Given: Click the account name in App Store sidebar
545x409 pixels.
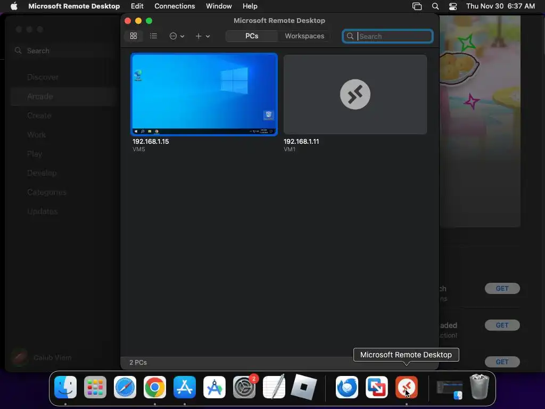Looking at the screenshot, I should coord(53,357).
